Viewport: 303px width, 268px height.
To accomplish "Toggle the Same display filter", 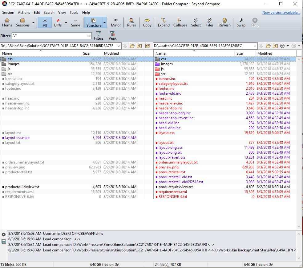I will [x=75, y=22].
